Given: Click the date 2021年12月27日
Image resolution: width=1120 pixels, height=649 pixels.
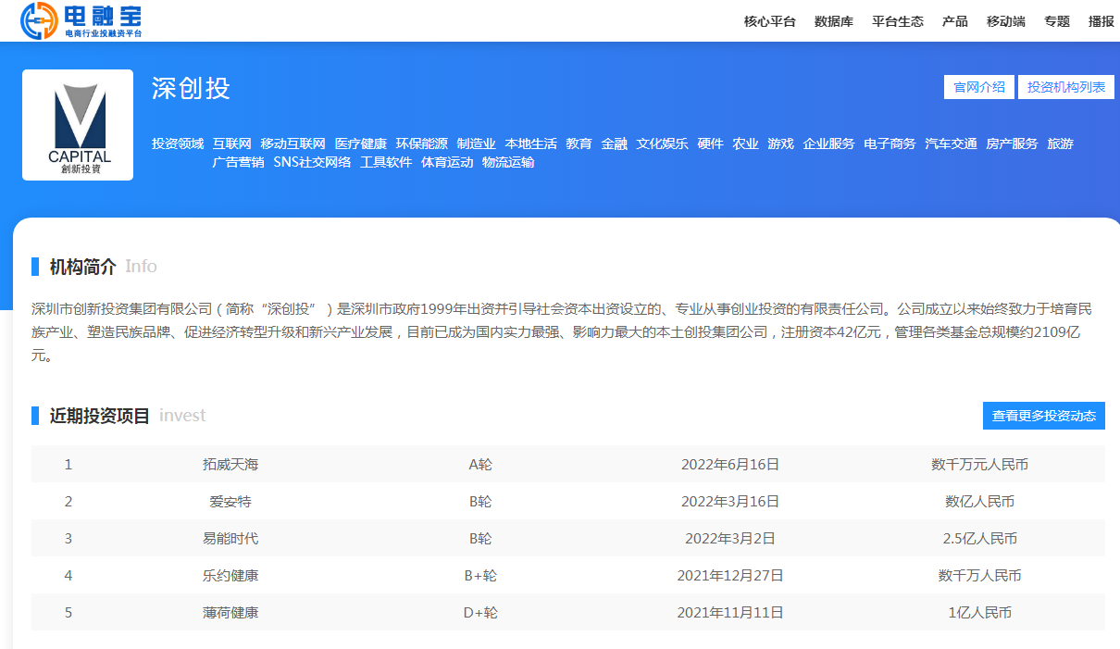Looking at the screenshot, I should tap(730, 575).
